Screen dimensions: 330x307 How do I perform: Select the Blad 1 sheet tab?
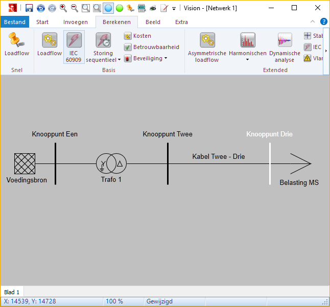pos(12,292)
